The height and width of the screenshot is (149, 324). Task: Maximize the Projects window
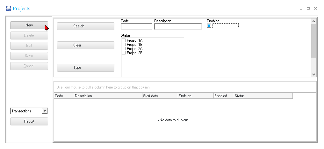[x=308, y=9]
